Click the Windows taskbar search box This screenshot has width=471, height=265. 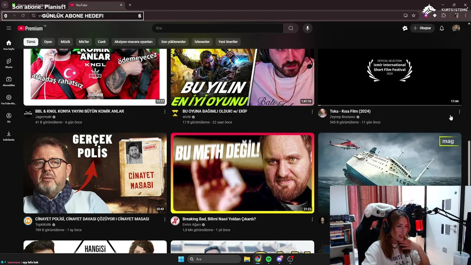pyautogui.click(x=214, y=259)
